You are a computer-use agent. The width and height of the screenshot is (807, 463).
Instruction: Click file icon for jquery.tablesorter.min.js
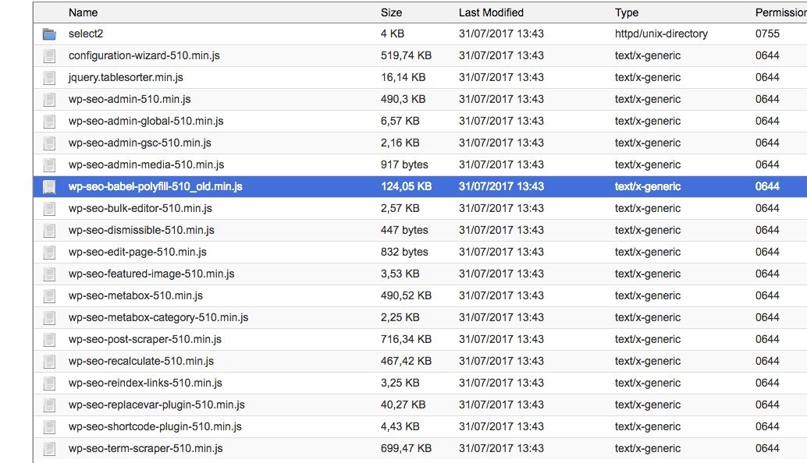(49, 78)
